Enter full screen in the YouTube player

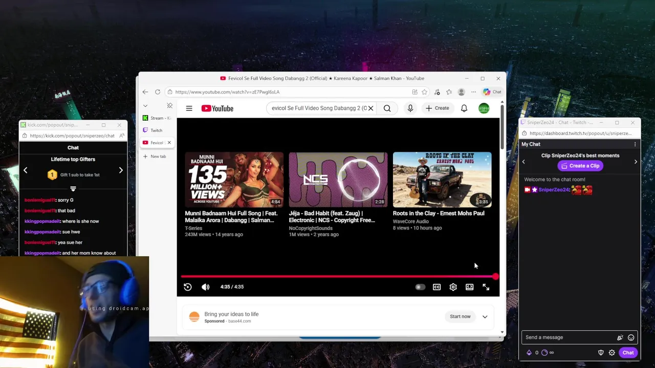tap(486, 287)
